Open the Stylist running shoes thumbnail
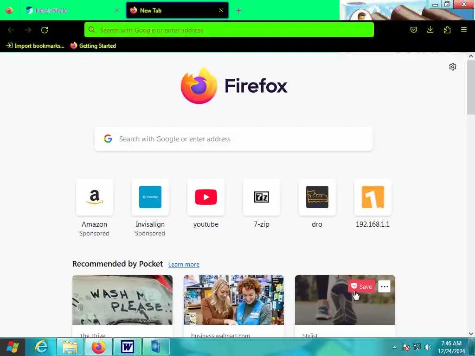The image size is (475, 356). pyautogui.click(x=345, y=300)
